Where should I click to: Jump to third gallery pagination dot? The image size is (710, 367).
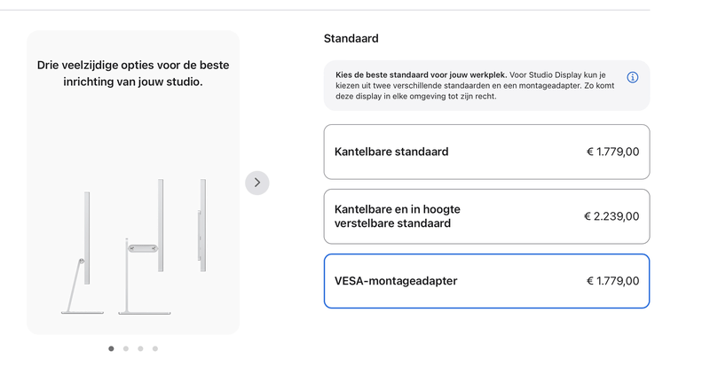point(140,348)
